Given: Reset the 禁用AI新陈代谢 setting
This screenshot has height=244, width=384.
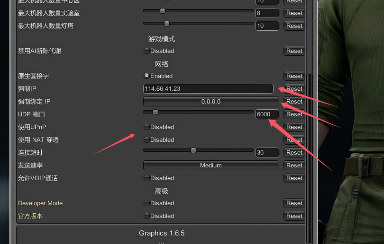Looking at the screenshot, I should click(294, 51).
